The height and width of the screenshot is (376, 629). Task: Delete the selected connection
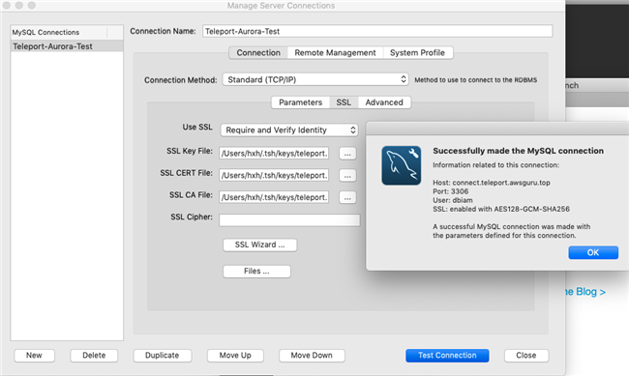(x=94, y=355)
